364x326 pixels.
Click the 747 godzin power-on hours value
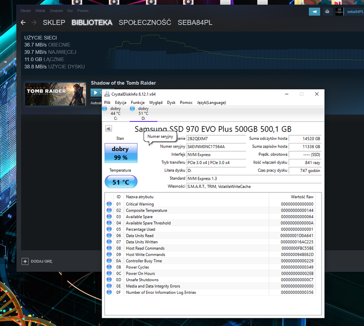[305, 170]
